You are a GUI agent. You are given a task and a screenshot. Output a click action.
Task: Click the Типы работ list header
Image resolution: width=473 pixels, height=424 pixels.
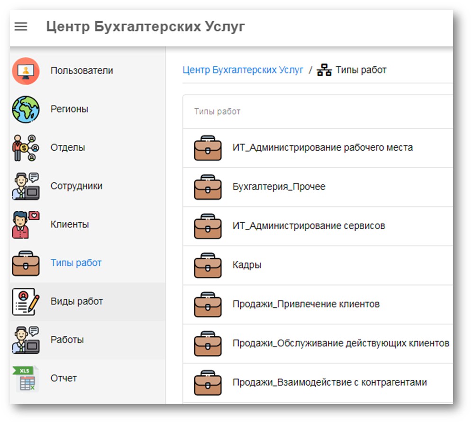tap(217, 112)
